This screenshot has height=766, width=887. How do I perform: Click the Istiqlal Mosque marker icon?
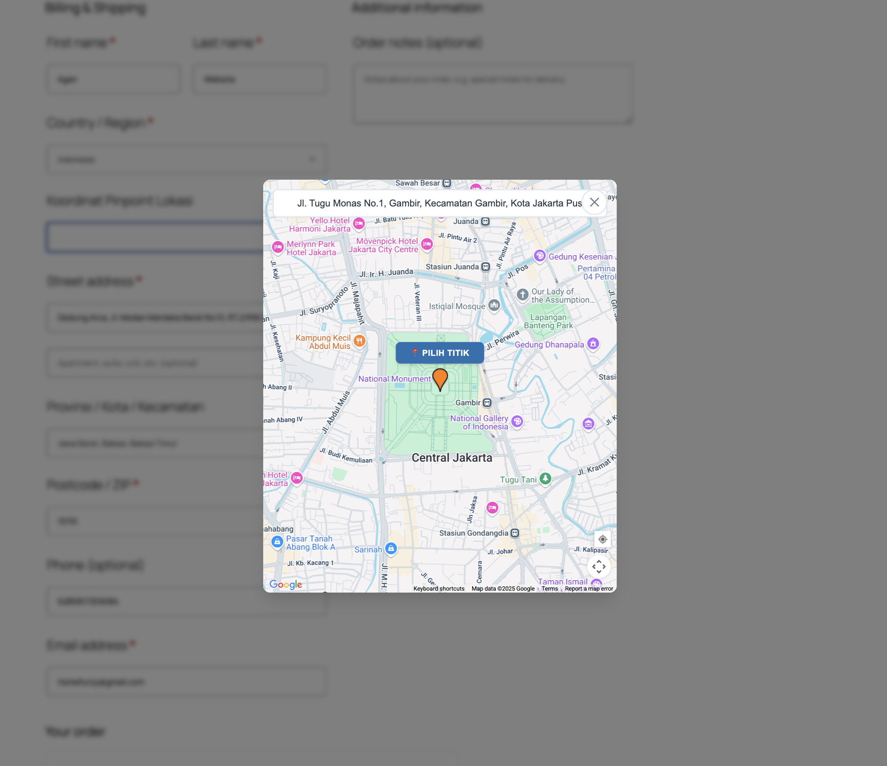point(494,306)
